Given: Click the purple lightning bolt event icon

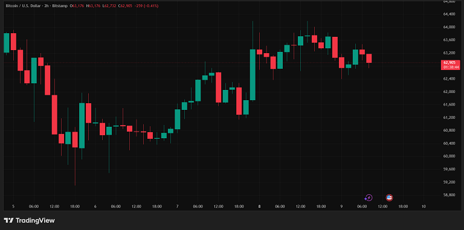Looking at the screenshot, I should [x=369, y=197].
